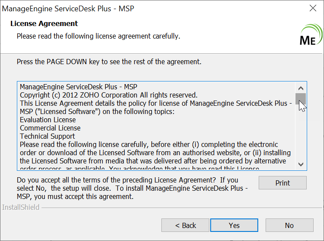Click the PAGE DOWN instruction text

coord(109,62)
